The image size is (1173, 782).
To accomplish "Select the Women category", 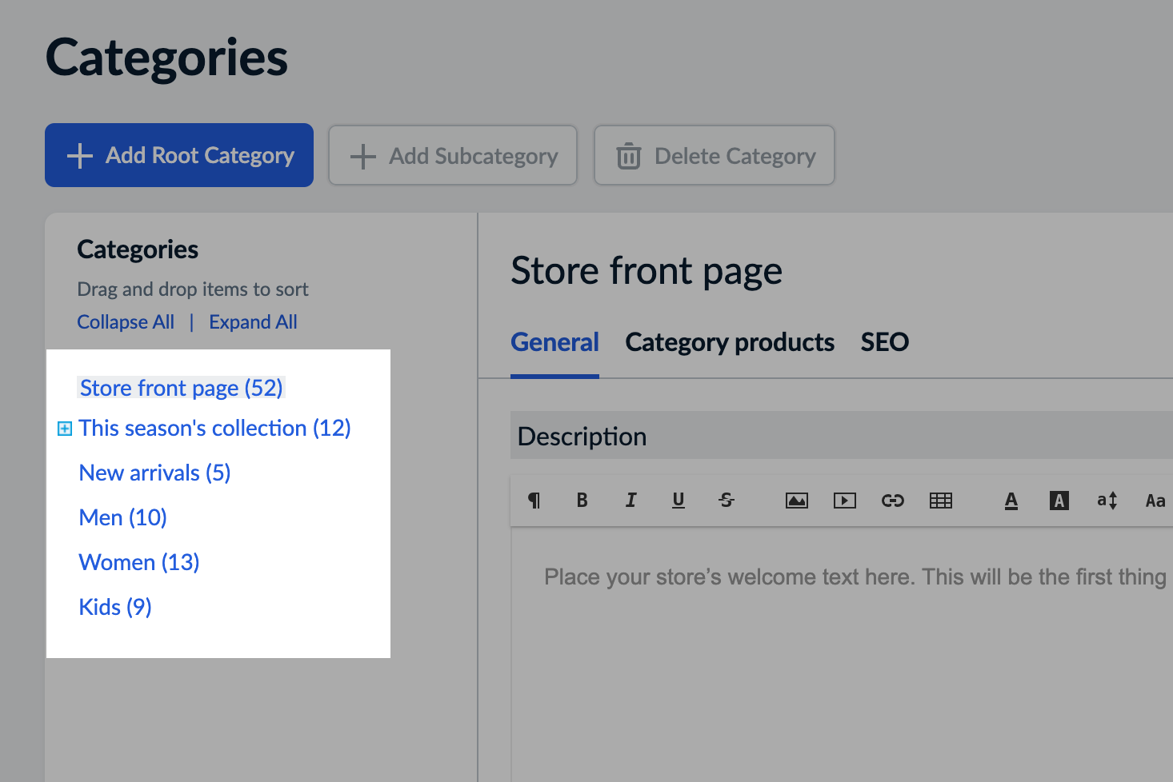I will click(x=138, y=561).
